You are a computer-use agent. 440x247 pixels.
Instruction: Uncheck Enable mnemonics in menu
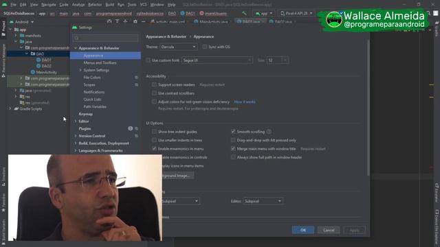(154, 149)
